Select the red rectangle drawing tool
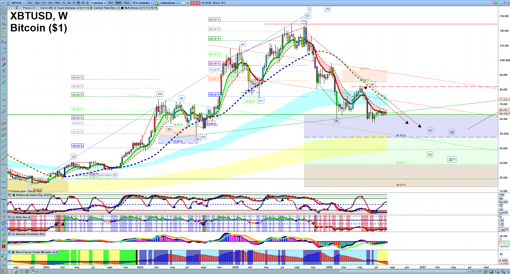This screenshot has height=274, width=510. 4,59
